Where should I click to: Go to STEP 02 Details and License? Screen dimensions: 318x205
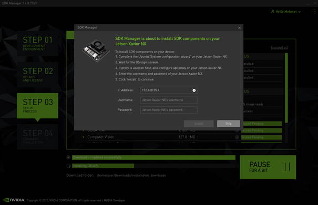pos(37,75)
